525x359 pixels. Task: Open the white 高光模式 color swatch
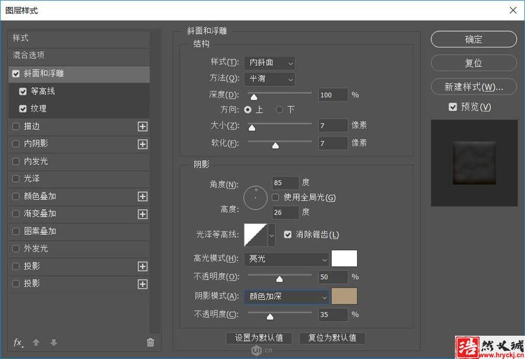[x=344, y=258]
